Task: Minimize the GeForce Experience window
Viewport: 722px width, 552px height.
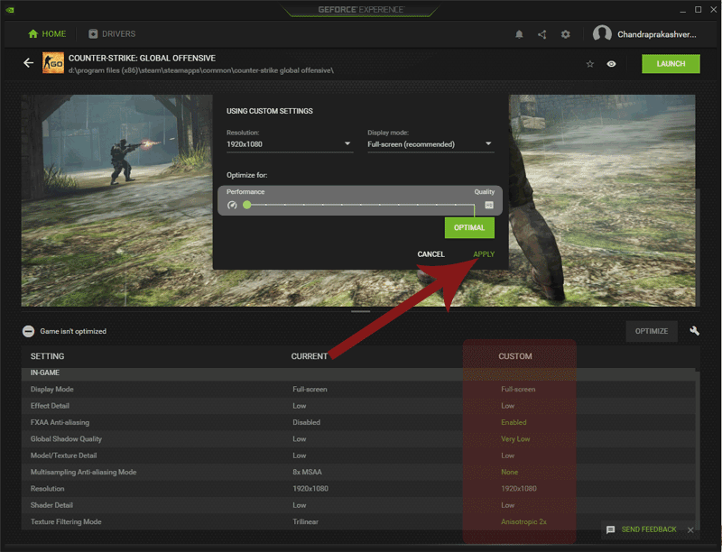Action: click(683, 10)
